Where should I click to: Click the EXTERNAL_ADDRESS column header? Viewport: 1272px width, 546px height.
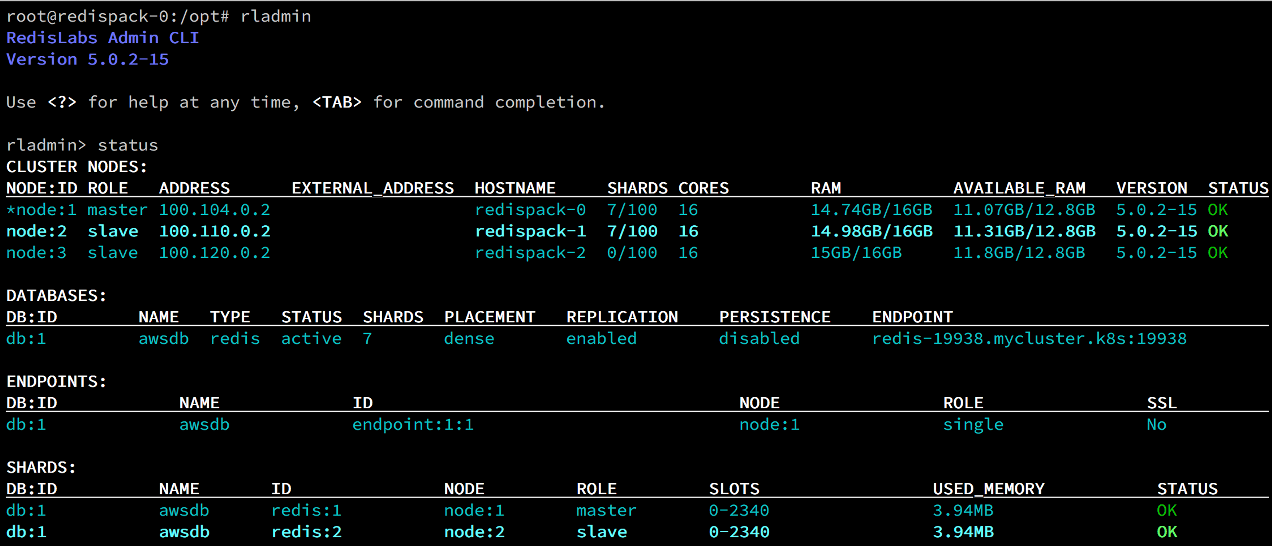[372, 188]
